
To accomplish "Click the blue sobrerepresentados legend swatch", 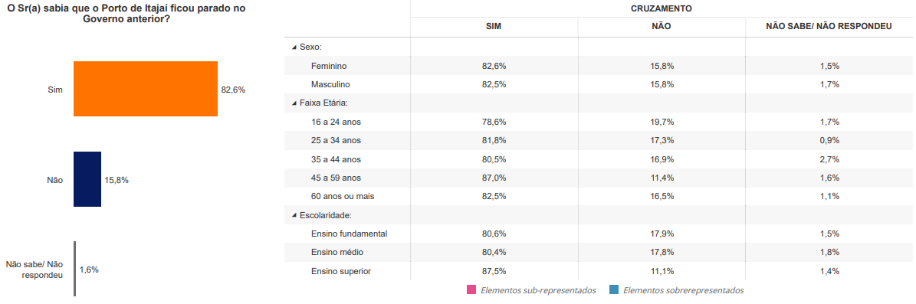I will tap(614, 290).
